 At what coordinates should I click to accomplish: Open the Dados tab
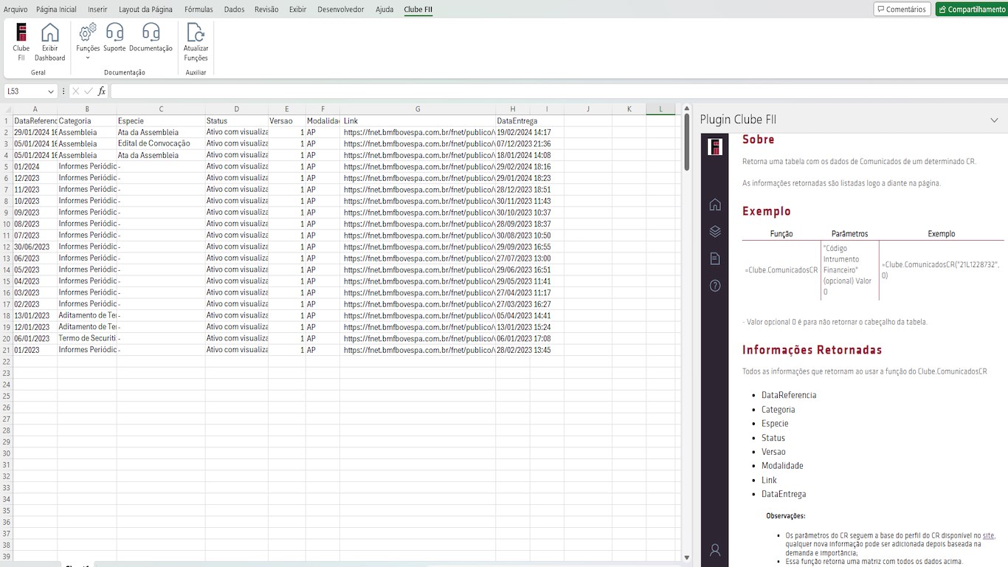pos(234,10)
